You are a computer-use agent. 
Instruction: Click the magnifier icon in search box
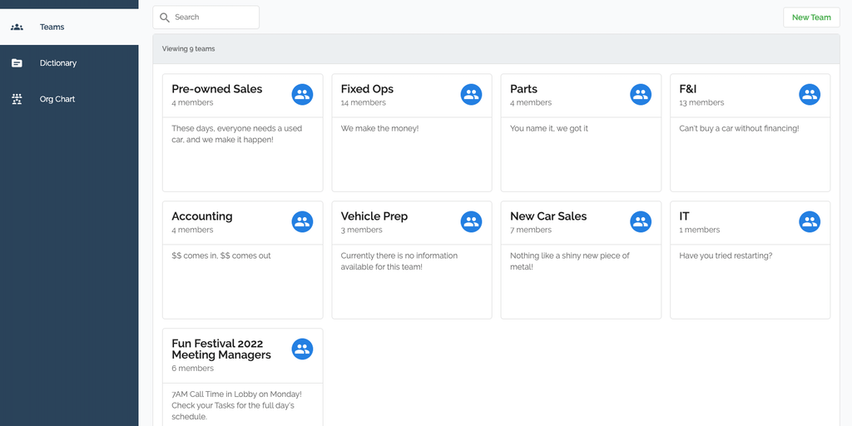pos(165,17)
